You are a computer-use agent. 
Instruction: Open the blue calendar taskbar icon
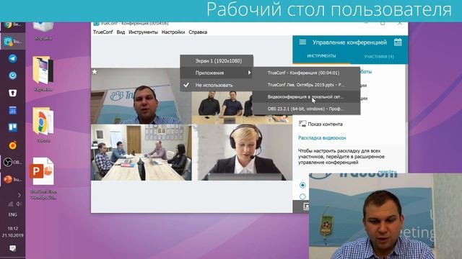pos(12,110)
